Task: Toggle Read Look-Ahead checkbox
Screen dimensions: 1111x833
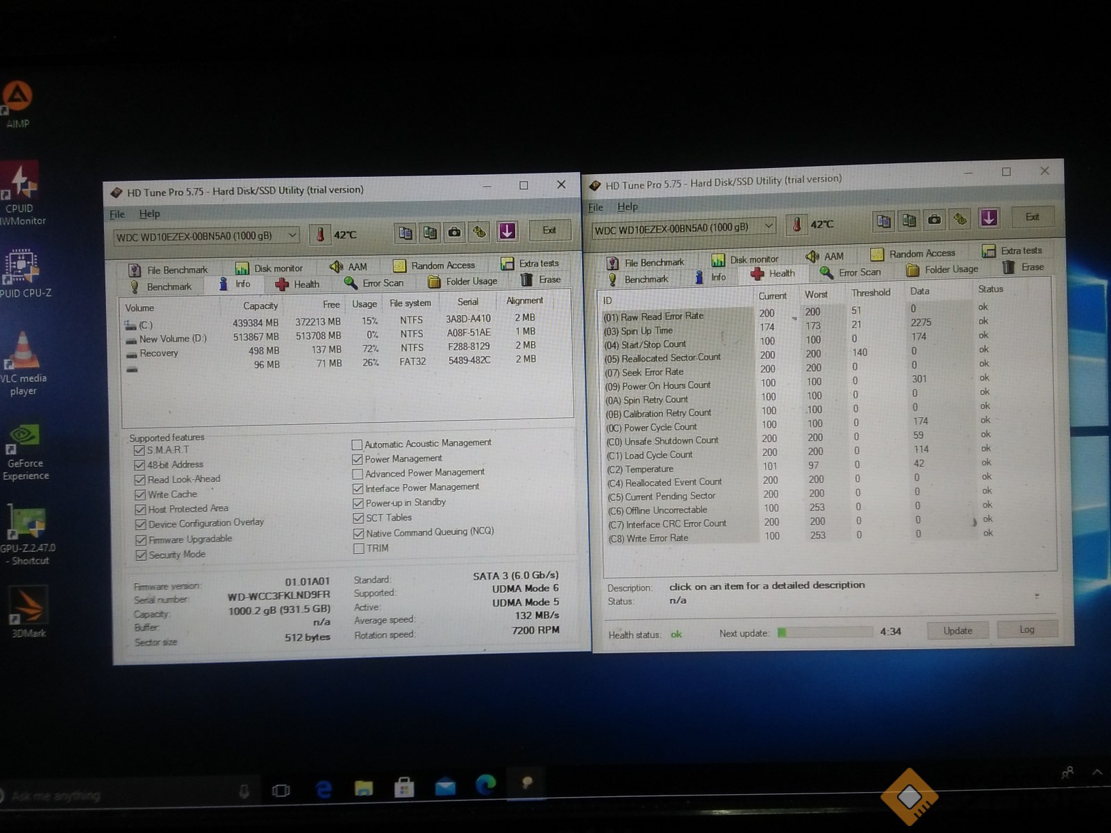Action: tap(140, 480)
